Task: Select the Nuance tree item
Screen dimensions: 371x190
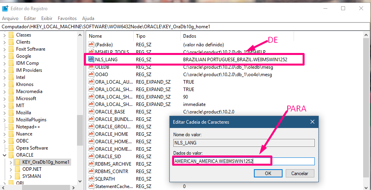Action: point(24,134)
